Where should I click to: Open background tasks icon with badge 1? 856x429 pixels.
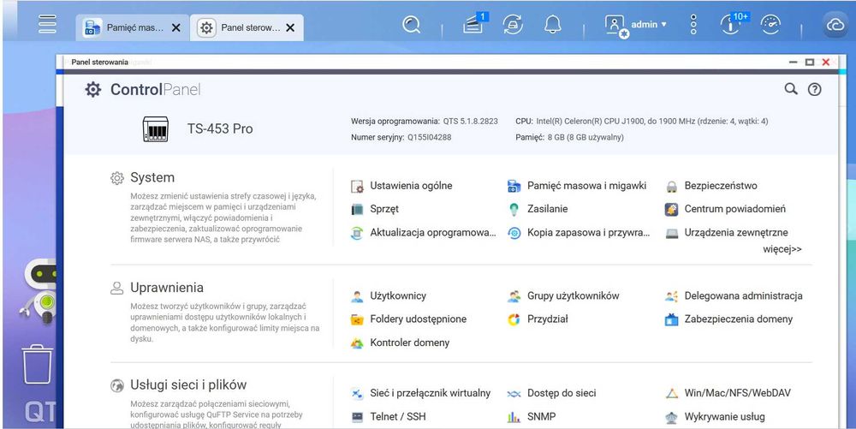(x=474, y=24)
